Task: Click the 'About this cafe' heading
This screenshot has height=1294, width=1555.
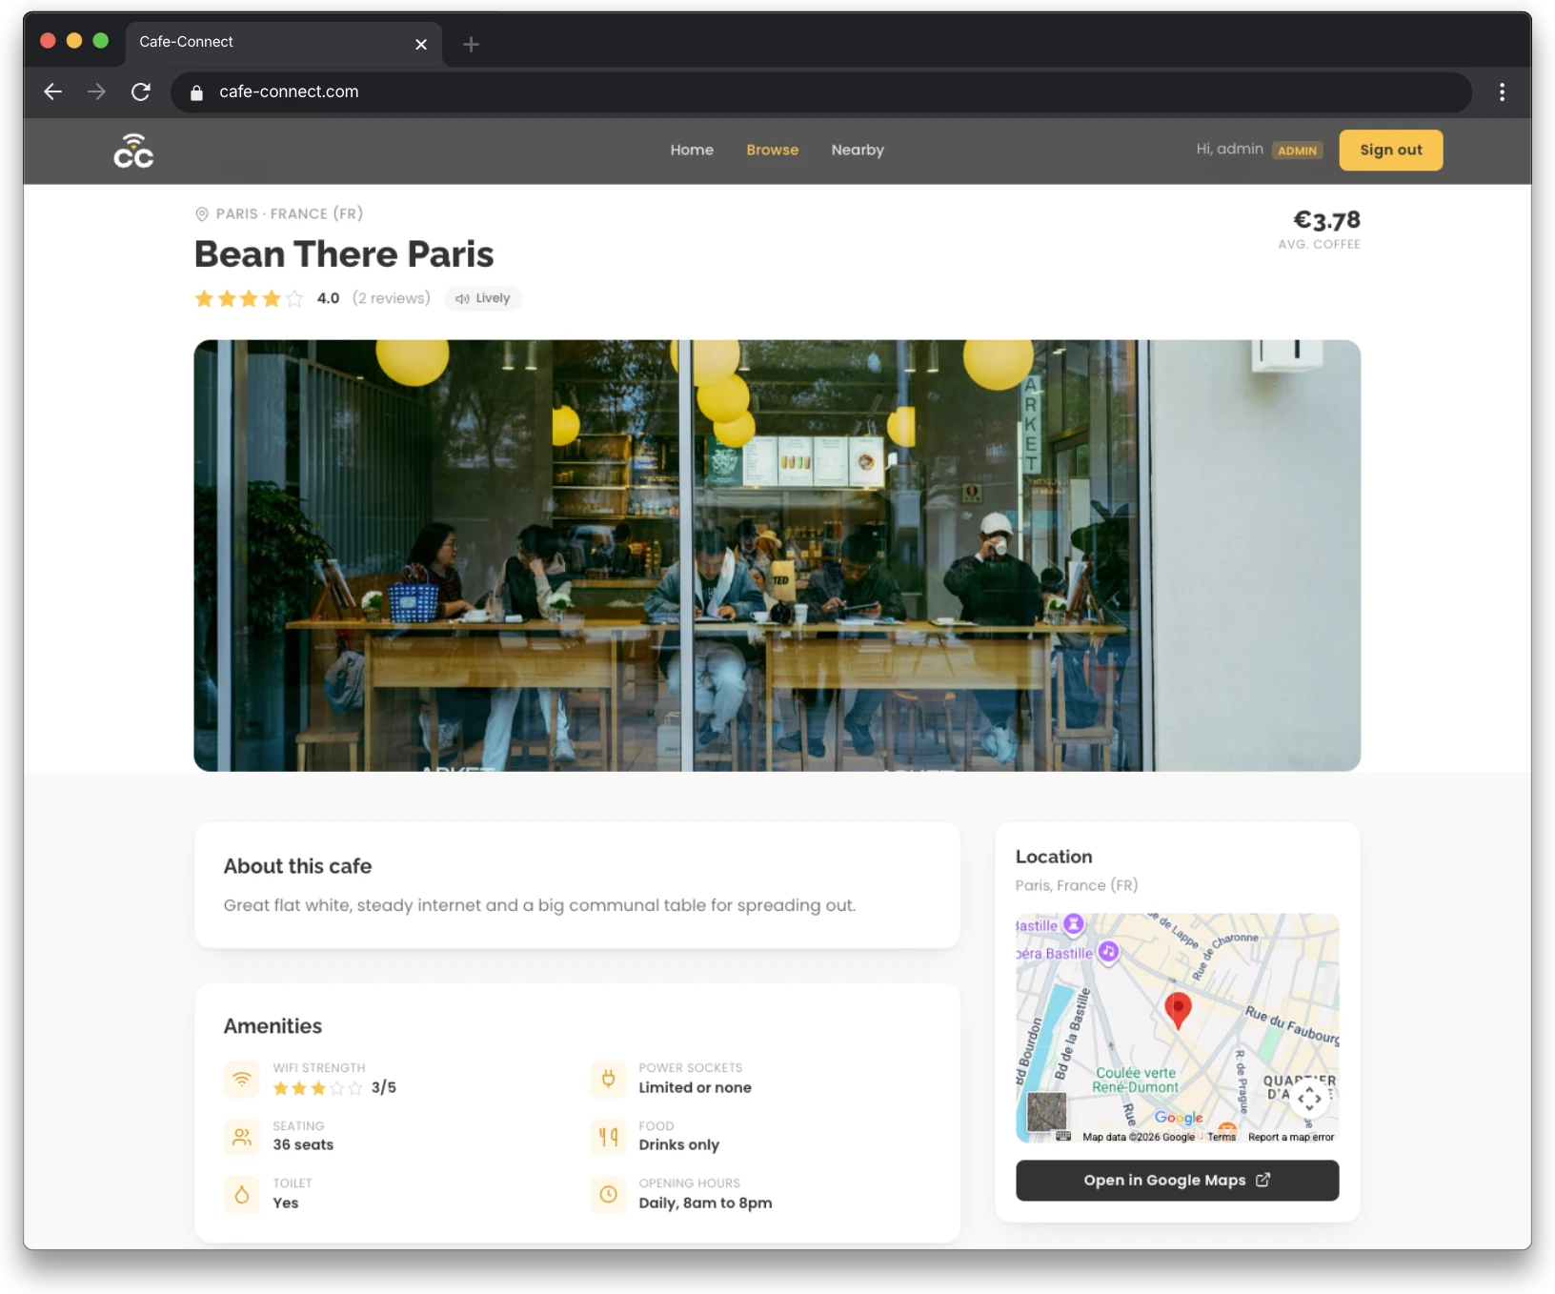Action: coord(297,866)
